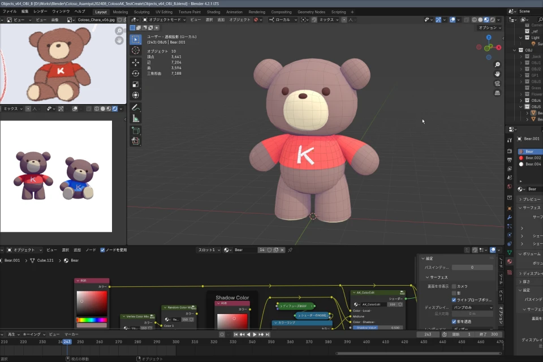The width and height of the screenshot is (543, 362).
Task: Toggle snapping magnet in viewport header
Action: (314, 20)
